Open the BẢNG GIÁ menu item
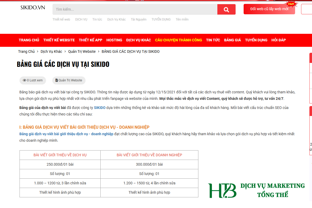This screenshot has height=208, width=312. 232,40
